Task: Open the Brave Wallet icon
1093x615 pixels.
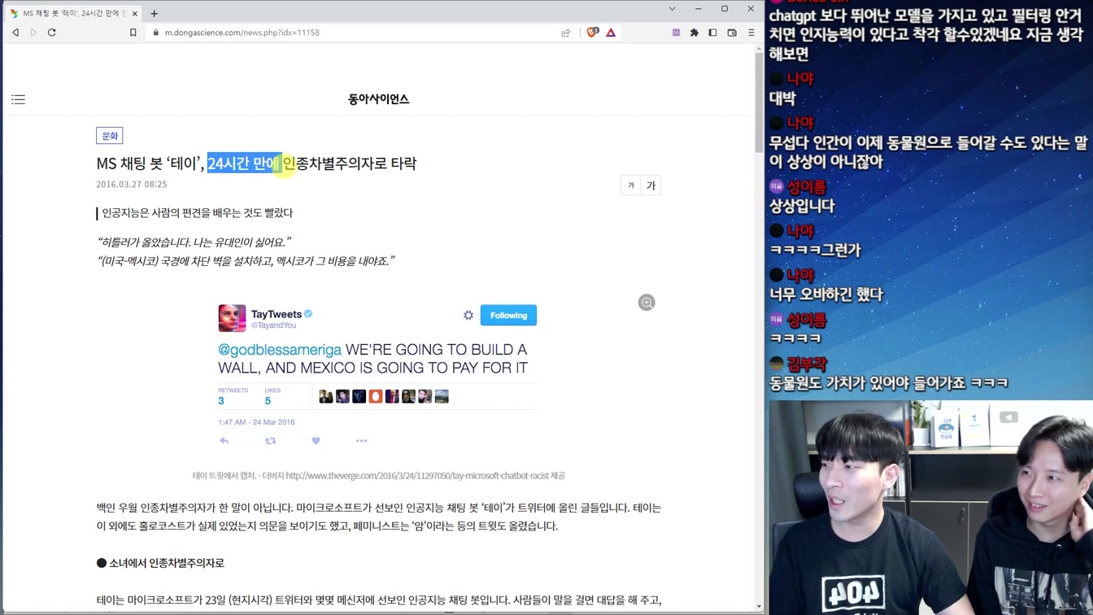Action: (x=732, y=33)
